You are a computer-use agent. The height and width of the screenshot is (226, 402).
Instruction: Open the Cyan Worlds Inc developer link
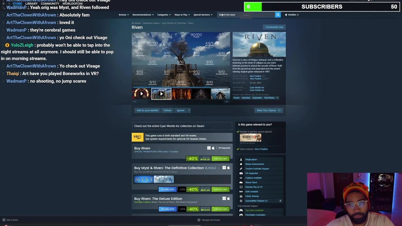coord(257,88)
